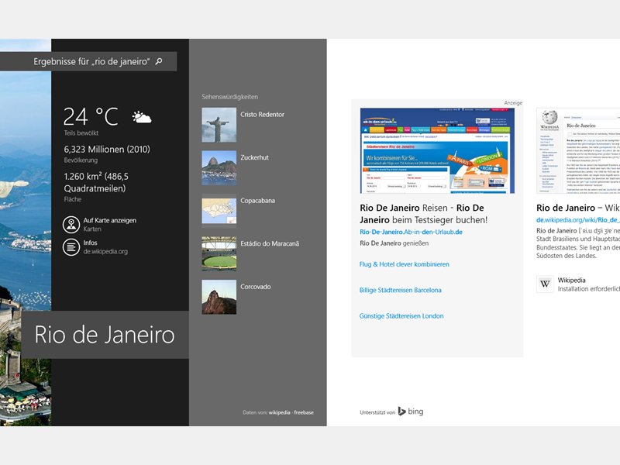Viewport: 620px width, 465px height.
Task: Open Infos de.wikipedia.org entry
Action: (x=95, y=247)
